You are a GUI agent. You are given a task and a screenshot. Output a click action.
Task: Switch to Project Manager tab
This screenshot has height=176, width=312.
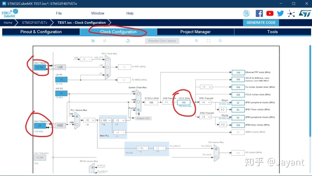point(195,32)
